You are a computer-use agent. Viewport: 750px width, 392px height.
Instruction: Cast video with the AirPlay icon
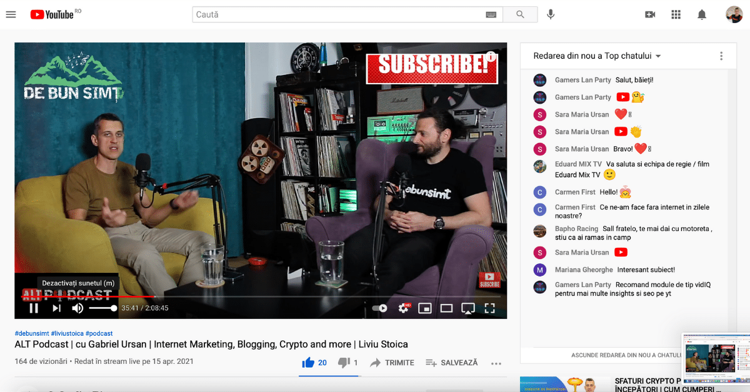[467, 308]
